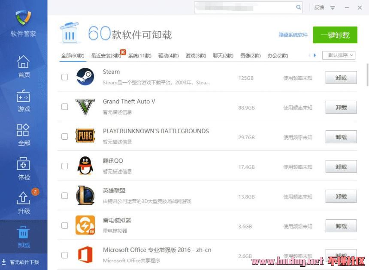Check the 英雄联盟 checkbox
Image resolution: width=369 pixels, height=270 pixels.
[65, 196]
